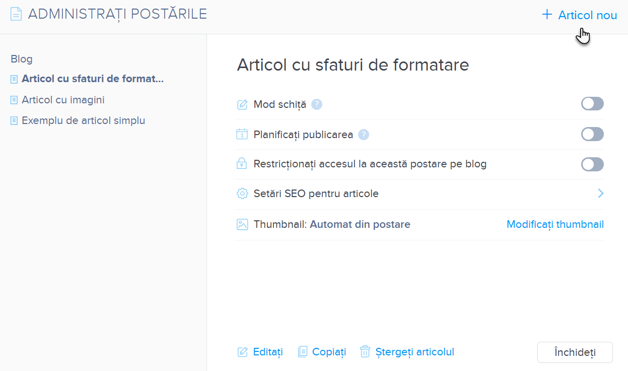Open Exemplu de articol simplu post
Screen dimensions: 628x371
[x=83, y=120]
